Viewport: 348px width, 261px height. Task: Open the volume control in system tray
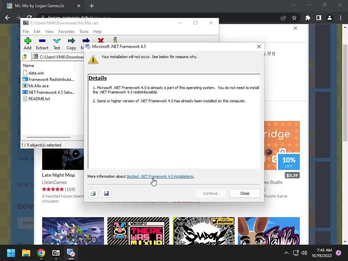pos(304,253)
